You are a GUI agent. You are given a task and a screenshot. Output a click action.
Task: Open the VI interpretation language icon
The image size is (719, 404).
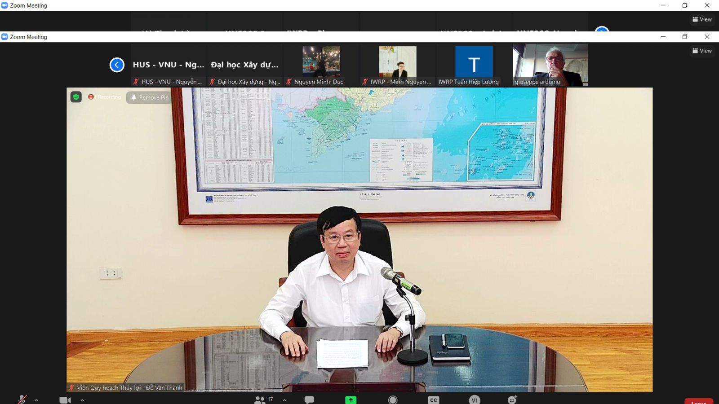(474, 400)
